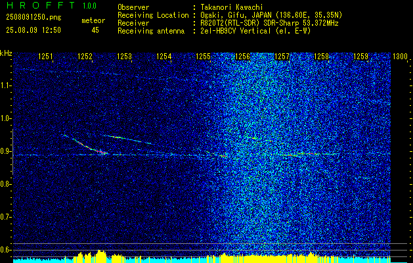Screen dimensions: 413x263
Task: Click time marker 1253
Action: click(124, 57)
